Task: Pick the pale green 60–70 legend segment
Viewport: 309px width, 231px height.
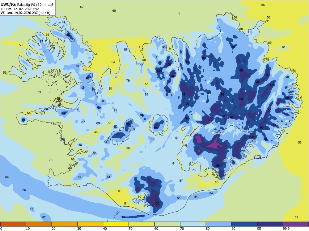Action: [x=167, y=224]
